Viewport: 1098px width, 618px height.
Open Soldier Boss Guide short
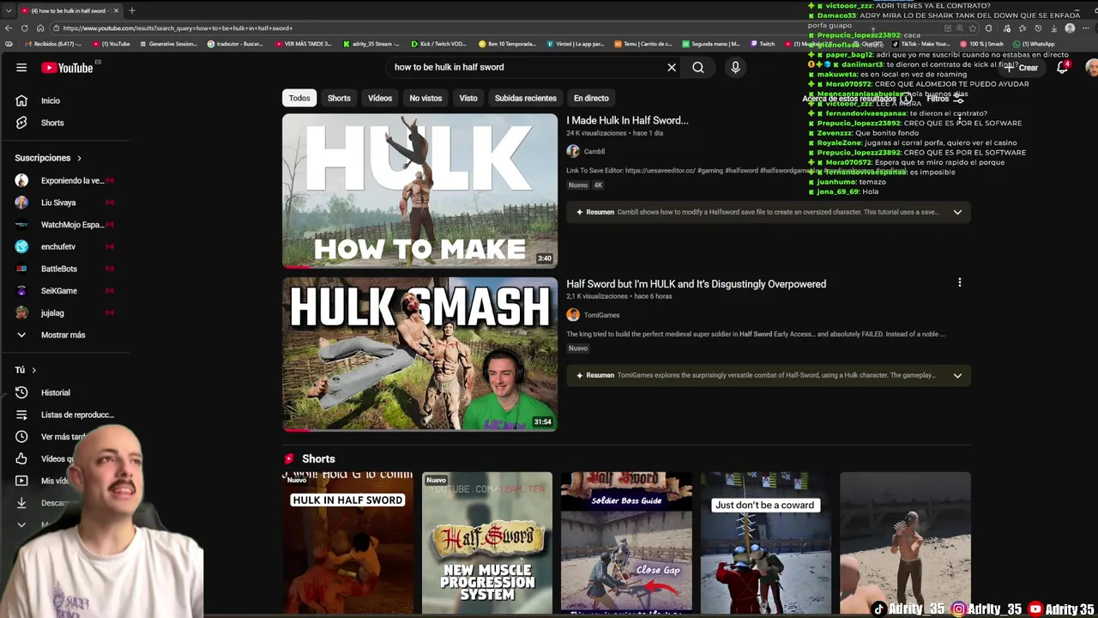coord(626,542)
